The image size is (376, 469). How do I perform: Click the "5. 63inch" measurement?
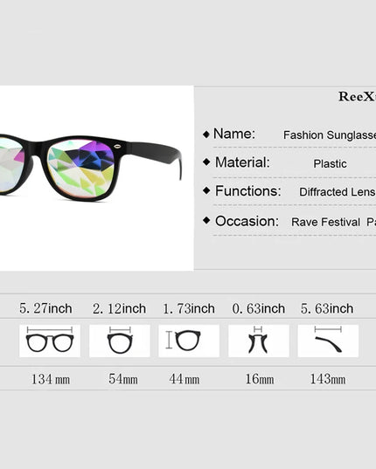[x=327, y=308]
